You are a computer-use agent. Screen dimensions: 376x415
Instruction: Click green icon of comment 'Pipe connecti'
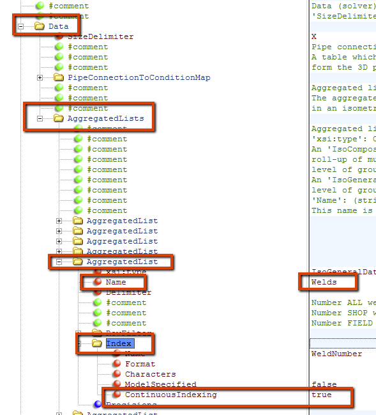pos(59,47)
